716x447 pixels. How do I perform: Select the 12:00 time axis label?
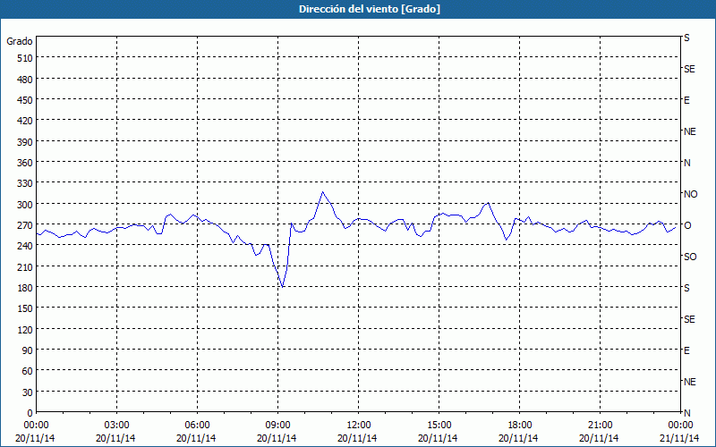359,426
